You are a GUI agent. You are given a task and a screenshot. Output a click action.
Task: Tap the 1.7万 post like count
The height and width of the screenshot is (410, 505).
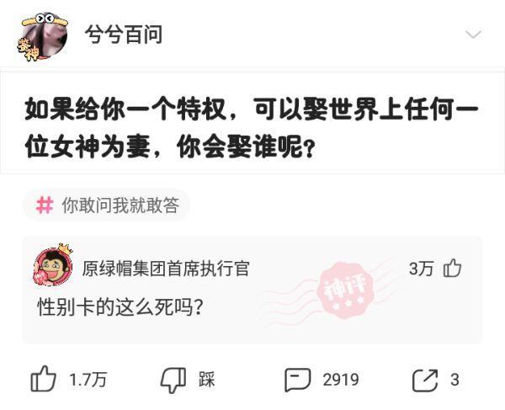88,380
